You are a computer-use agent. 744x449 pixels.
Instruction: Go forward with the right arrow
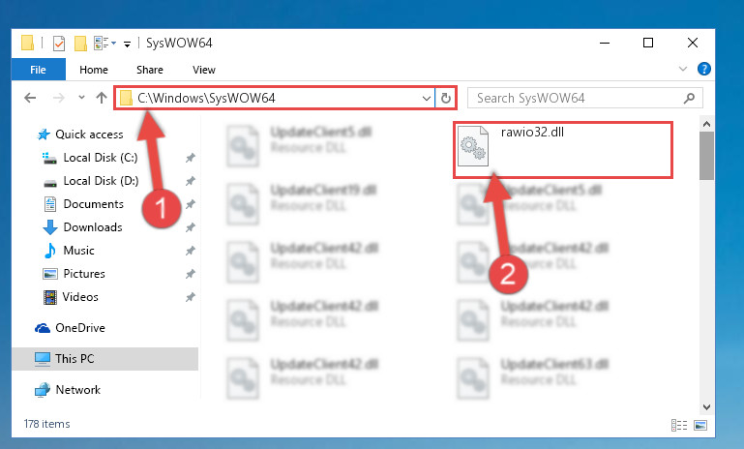click(58, 98)
